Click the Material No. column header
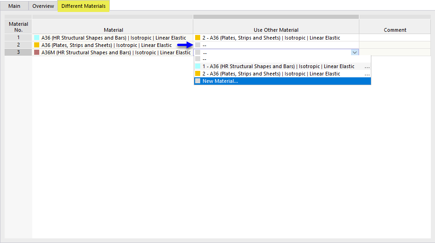This screenshot has height=243, width=435. pyautogui.click(x=18, y=27)
